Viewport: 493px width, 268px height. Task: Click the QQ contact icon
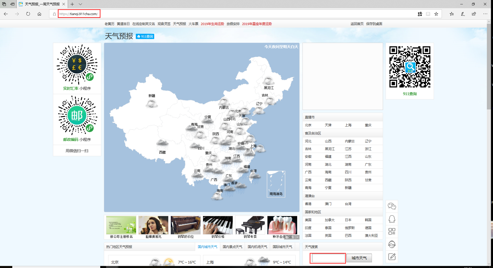click(392, 219)
